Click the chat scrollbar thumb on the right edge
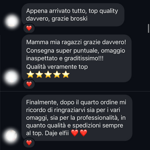The image size is (150, 150). (148, 28)
